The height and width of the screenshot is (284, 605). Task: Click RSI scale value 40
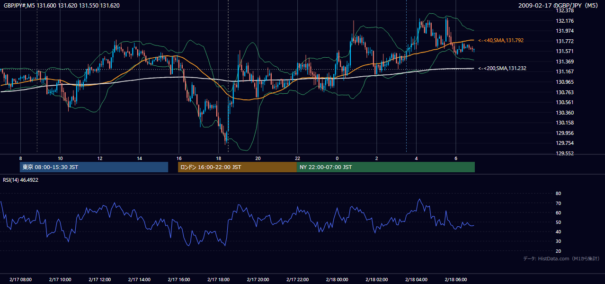[x=558, y=231]
